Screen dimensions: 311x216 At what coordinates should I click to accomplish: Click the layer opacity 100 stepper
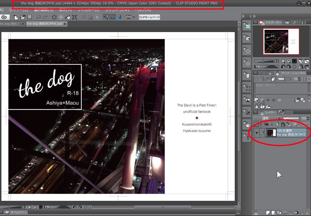click(308, 118)
